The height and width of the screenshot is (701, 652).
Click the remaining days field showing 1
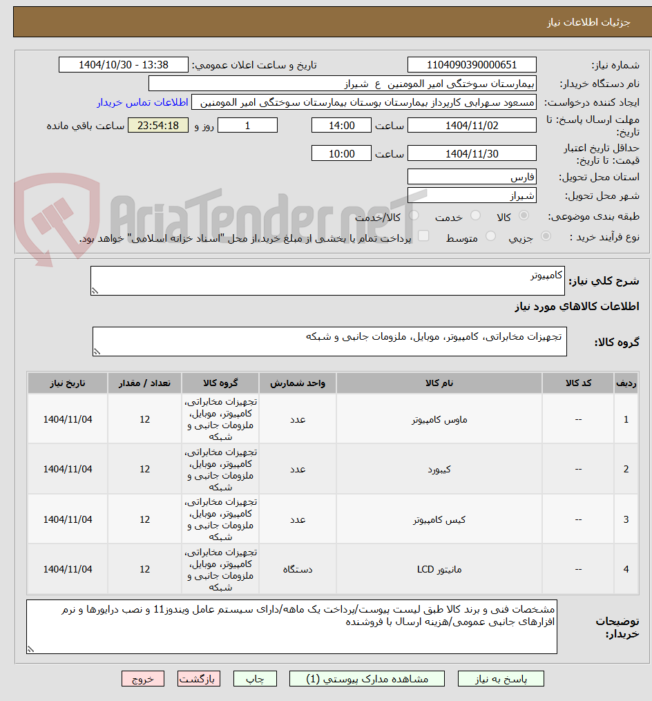point(247,125)
